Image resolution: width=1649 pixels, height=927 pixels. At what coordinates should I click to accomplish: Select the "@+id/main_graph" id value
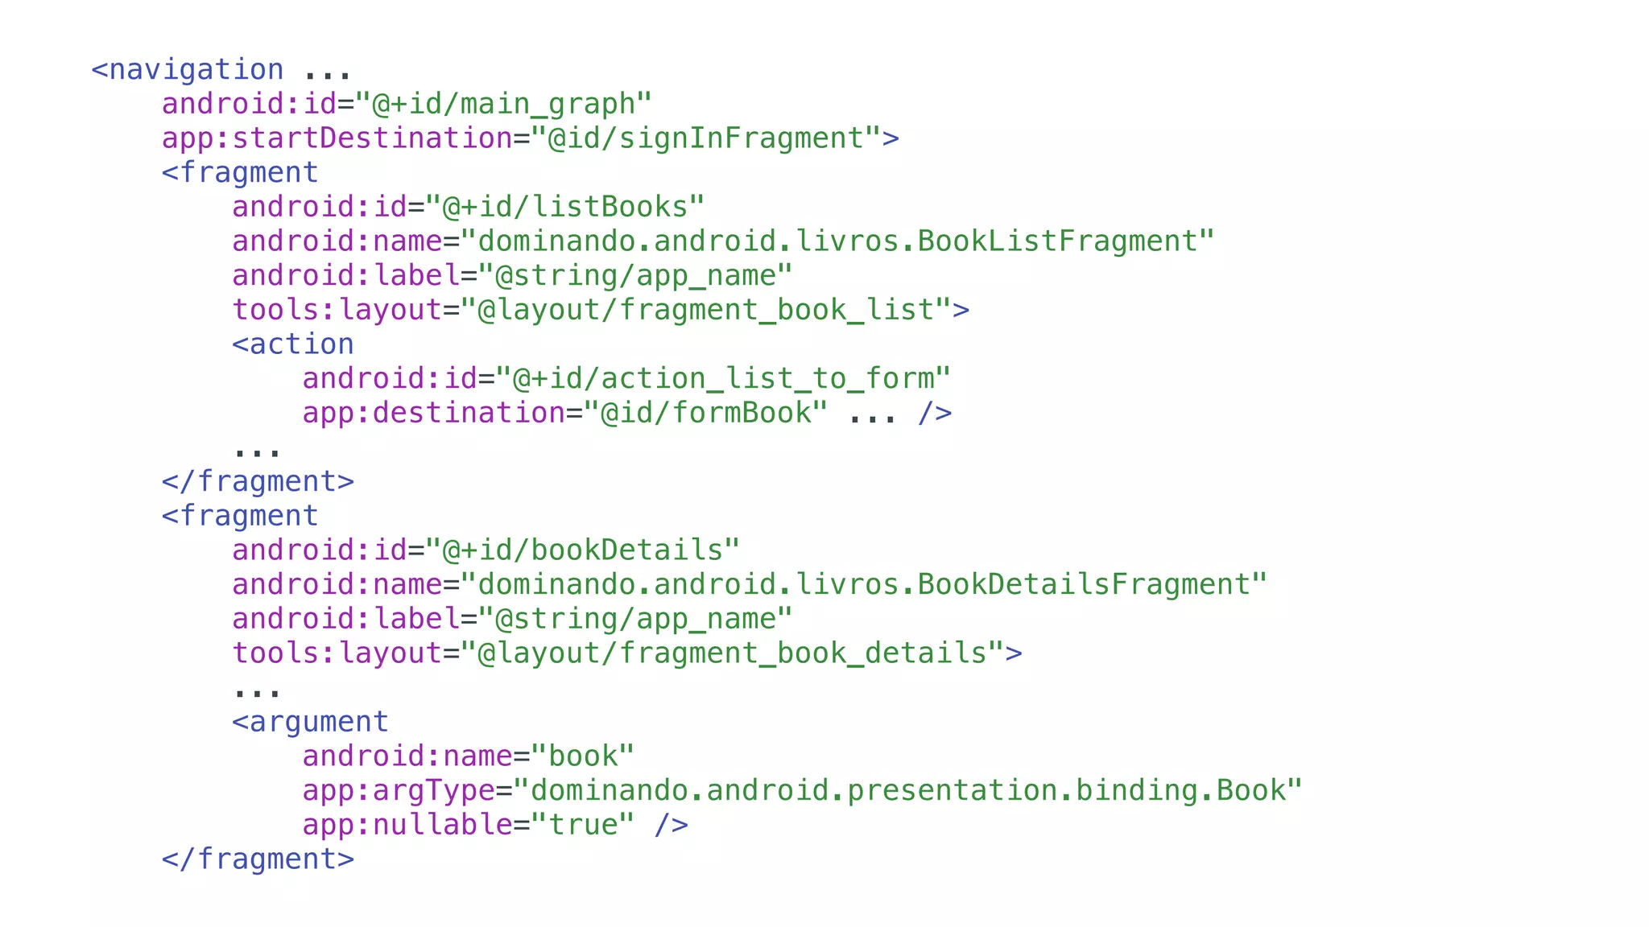[503, 104]
